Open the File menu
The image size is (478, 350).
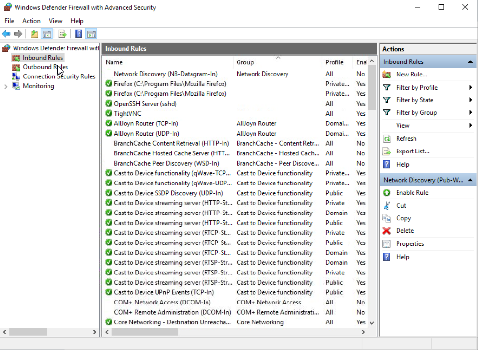click(x=9, y=21)
